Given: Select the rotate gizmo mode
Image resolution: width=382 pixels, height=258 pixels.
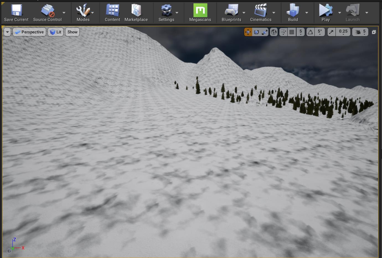Looking at the screenshot, I should 256,32.
